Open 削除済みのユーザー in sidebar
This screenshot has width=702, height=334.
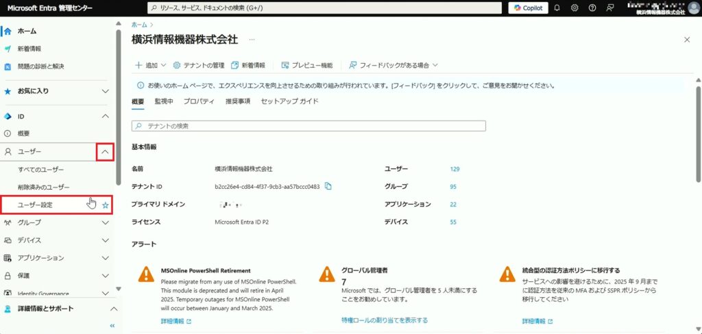click(x=44, y=187)
